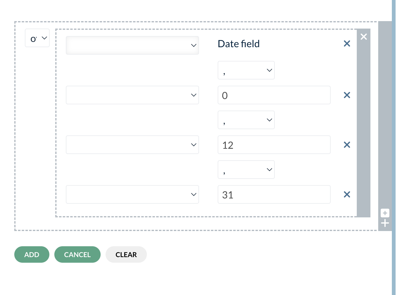Open the comma separator dropdown below Date field

(246, 70)
